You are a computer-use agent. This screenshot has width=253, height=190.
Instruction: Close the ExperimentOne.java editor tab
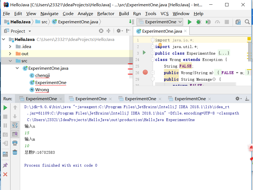pyautogui.click(x=185, y=31)
